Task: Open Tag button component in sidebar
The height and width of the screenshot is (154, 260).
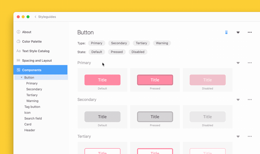Action: 32,107
